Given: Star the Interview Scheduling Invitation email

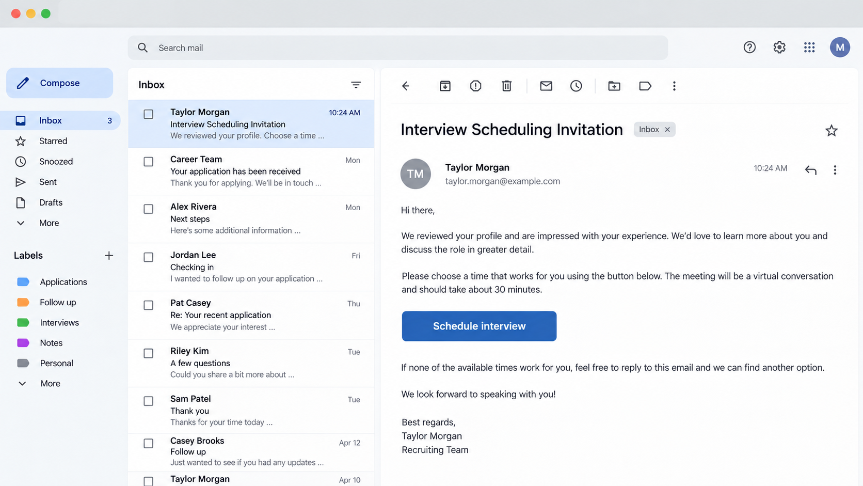Looking at the screenshot, I should [x=831, y=131].
